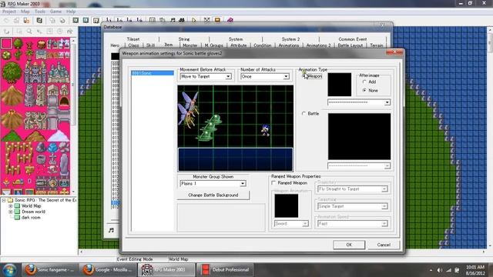
Task: Switch to the Battle Layout database tab
Action: tap(350, 45)
